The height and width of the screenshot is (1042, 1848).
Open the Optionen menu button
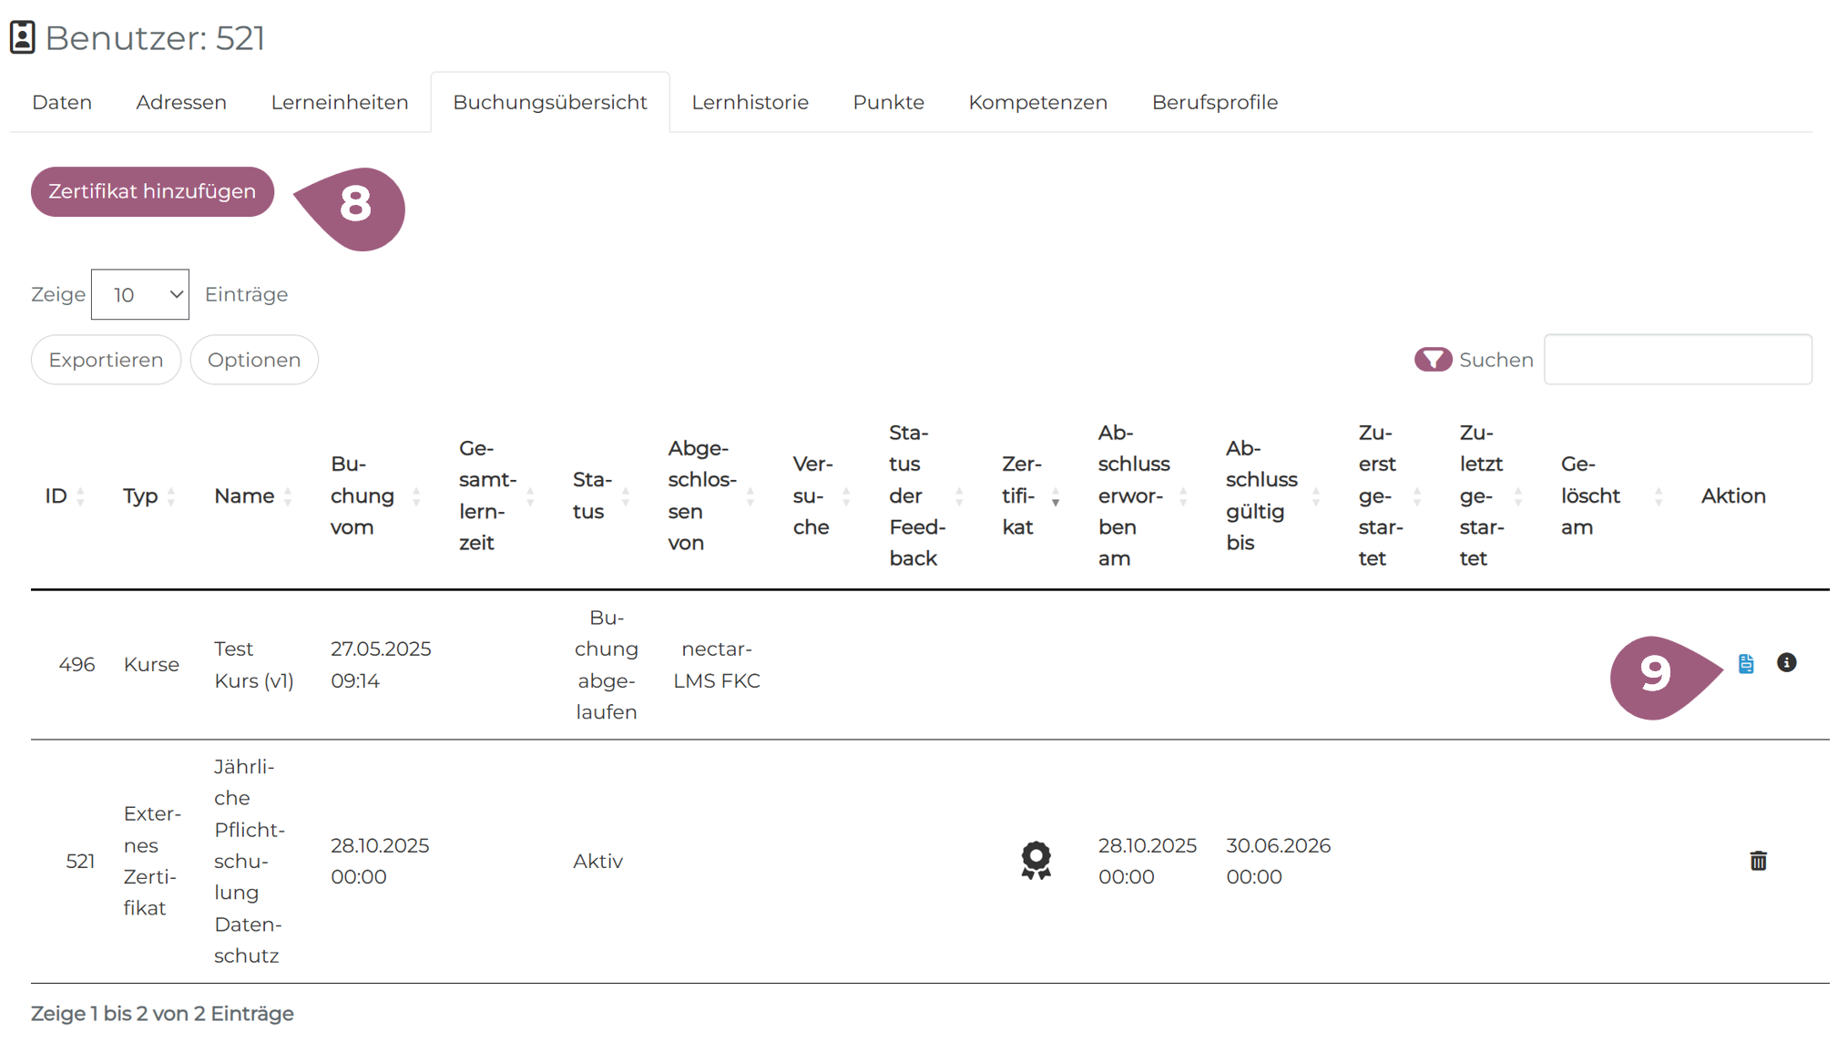(254, 360)
